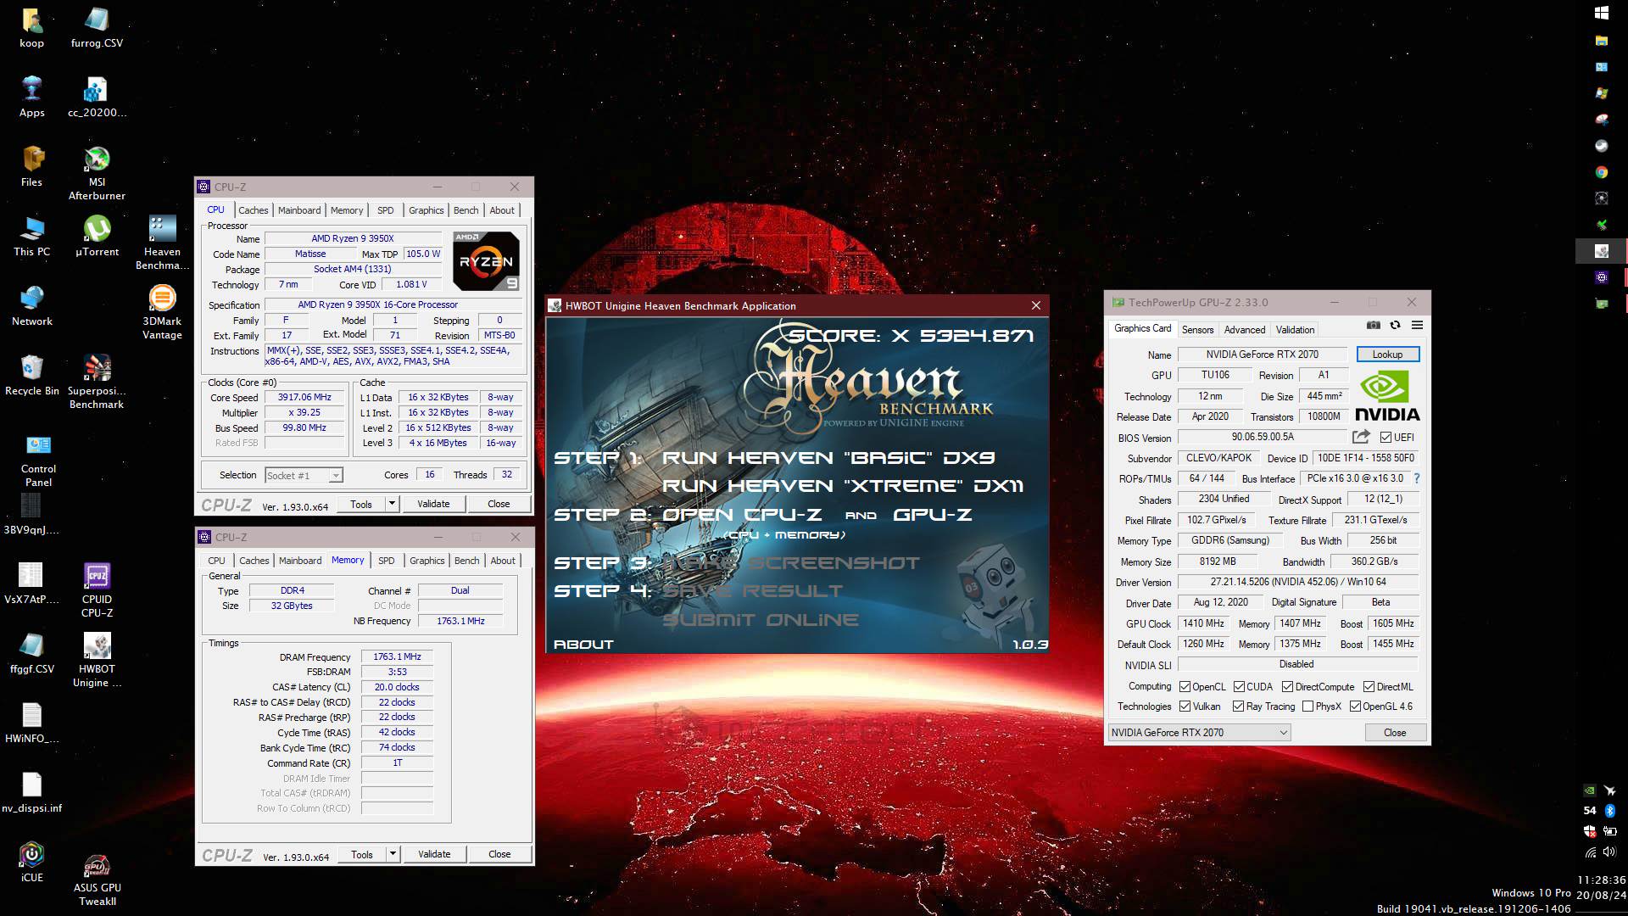Click Save Result in Heaven app
This screenshot has height=916, width=1628.
751,591
